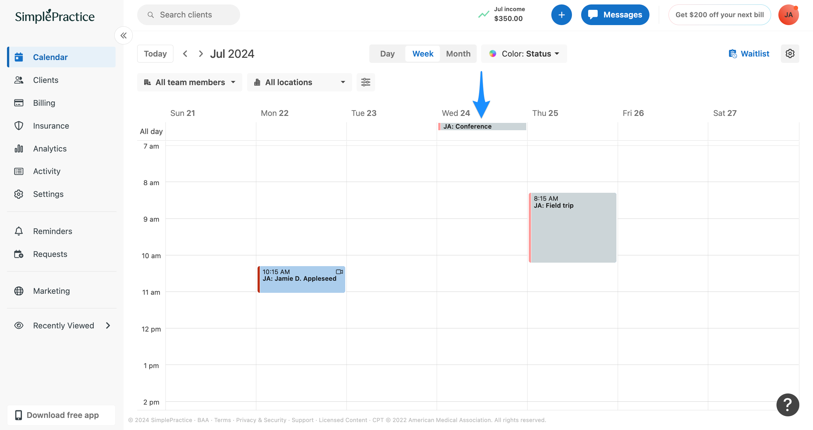The width and height of the screenshot is (813, 430).
Task: Click the calendar filter sliders icon
Action: click(x=366, y=82)
